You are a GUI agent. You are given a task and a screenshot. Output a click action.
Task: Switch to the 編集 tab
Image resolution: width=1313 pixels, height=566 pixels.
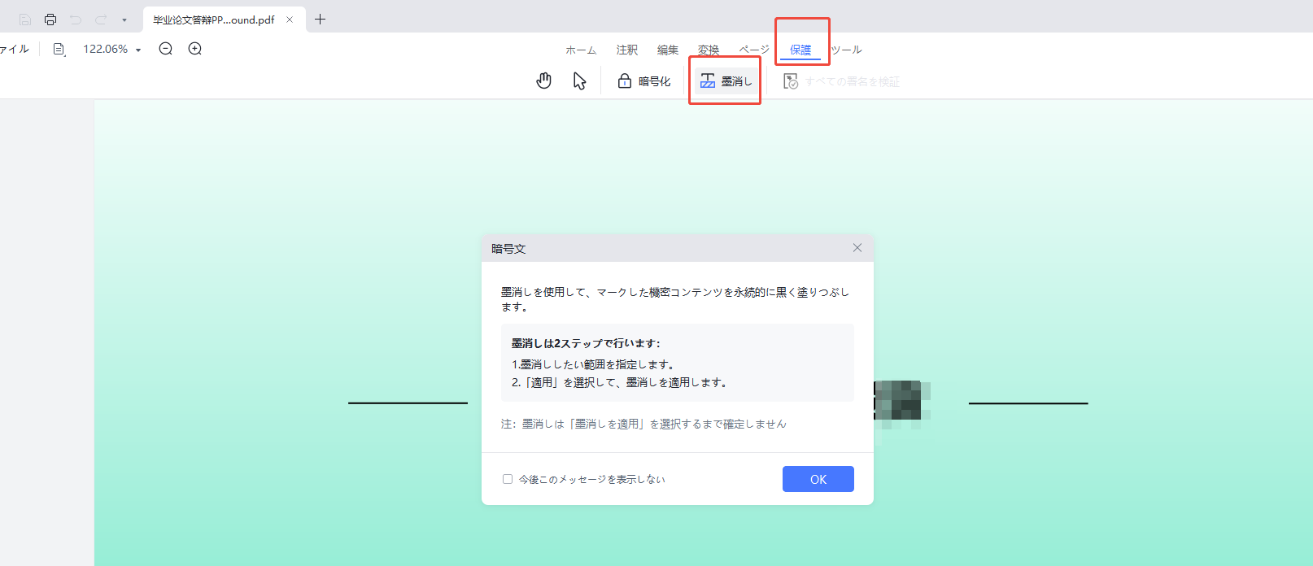click(x=668, y=50)
